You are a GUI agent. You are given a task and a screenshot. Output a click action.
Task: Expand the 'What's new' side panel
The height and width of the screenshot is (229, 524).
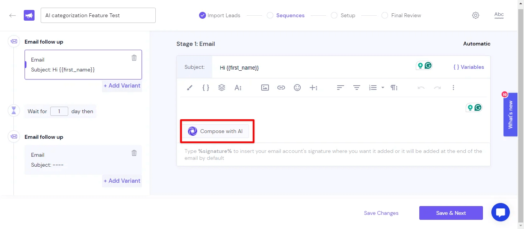click(510, 115)
